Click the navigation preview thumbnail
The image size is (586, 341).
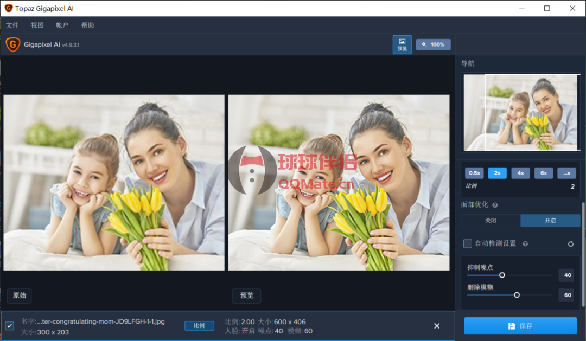(520, 112)
